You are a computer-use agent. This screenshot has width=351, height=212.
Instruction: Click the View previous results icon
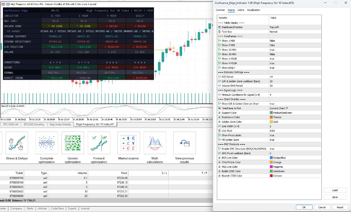click(185, 143)
